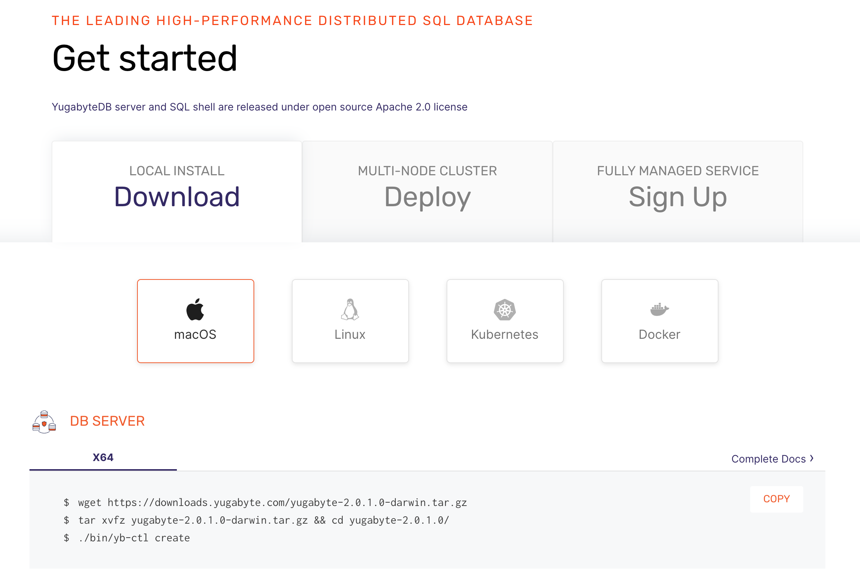Click the yb-ctl create command line
Screen dimensions: 860x587
(x=134, y=538)
